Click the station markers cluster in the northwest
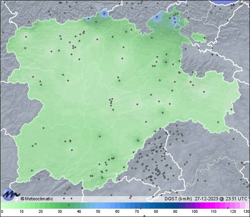Screen dimensions: 250x217 click(74, 44)
